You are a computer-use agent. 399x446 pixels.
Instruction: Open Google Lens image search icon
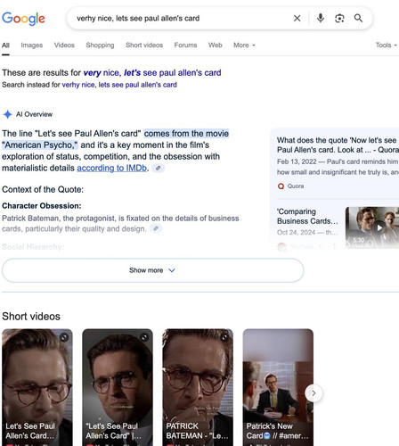[x=339, y=19]
